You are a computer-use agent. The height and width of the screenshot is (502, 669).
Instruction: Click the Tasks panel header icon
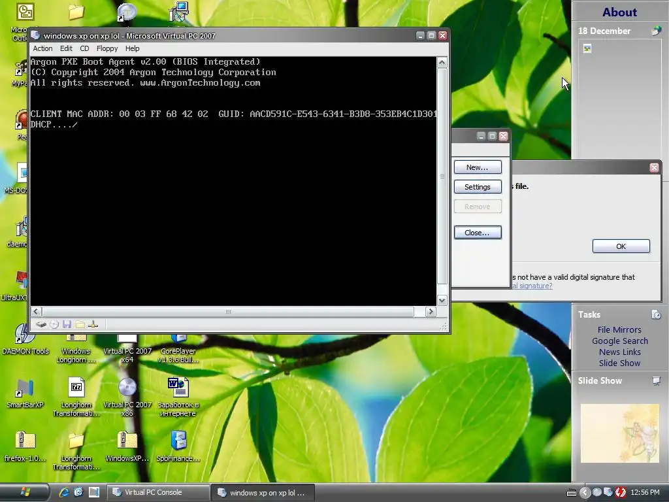[x=656, y=314]
